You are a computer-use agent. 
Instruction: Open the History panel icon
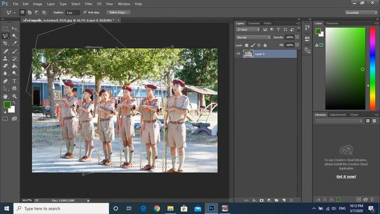point(307,27)
